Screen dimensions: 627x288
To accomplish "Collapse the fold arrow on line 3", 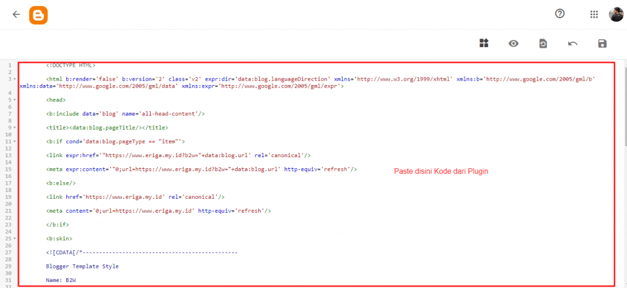I will pyautogui.click(x=15, y=79).
